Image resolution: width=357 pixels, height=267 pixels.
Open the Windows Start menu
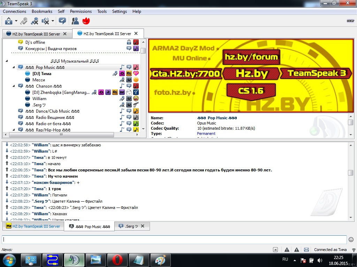[x=9, y=260]
